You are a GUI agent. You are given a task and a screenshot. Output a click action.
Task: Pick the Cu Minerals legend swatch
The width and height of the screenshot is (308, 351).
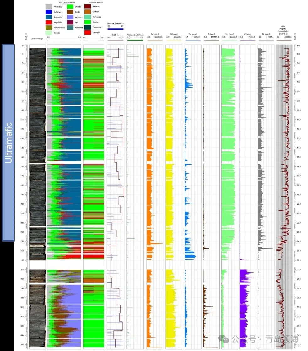[x=88, y=17]
